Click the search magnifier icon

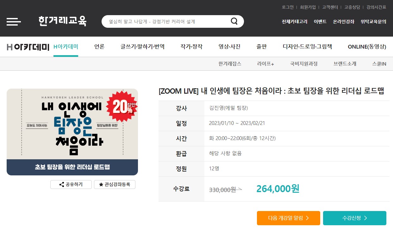coord(234,21)
